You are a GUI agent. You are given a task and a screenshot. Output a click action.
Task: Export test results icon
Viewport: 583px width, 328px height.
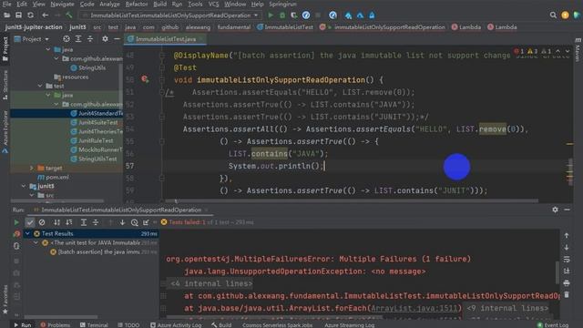(146, 222)
